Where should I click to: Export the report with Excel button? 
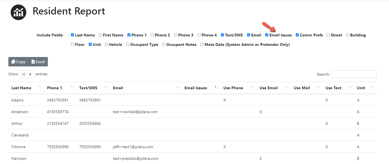pyautogui.click(x=38, y=62)
